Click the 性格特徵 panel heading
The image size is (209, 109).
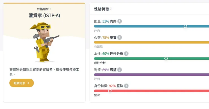pos(103,9)
